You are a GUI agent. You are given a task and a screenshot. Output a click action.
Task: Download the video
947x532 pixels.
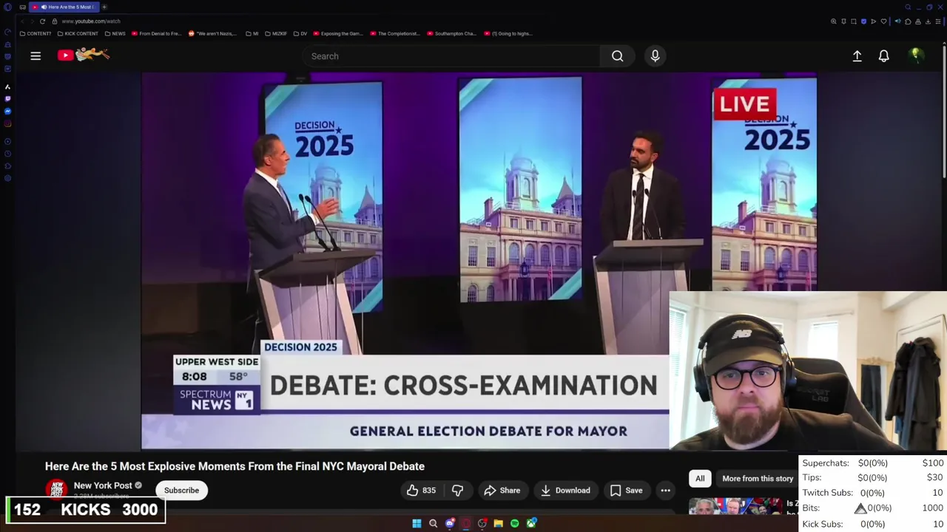[x=565, y=490]
